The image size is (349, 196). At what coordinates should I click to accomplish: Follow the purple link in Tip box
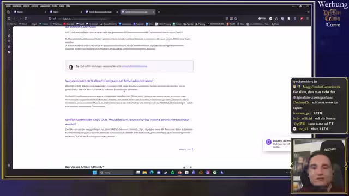coord(135,66)
